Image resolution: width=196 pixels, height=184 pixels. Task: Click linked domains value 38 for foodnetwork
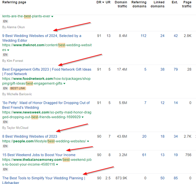click(162, 69)
